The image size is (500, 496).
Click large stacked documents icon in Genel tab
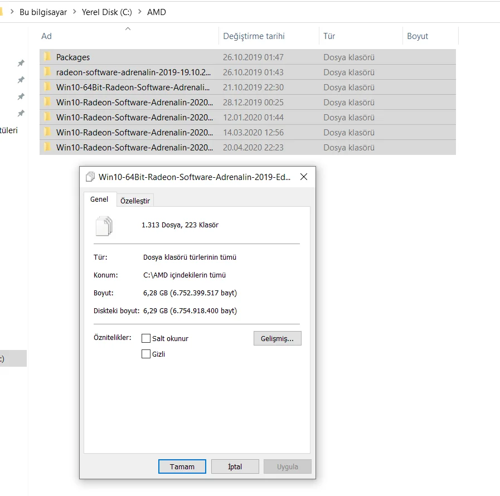(104, 226)
